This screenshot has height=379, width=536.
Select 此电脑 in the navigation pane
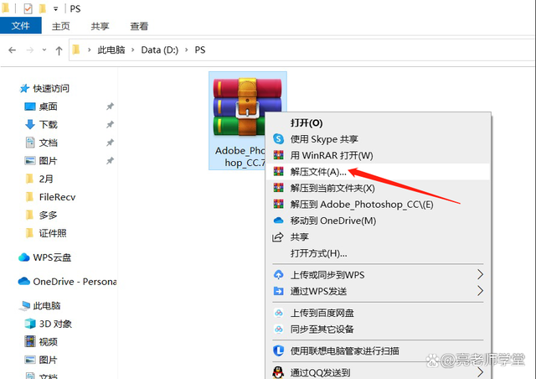coord(47,305)
